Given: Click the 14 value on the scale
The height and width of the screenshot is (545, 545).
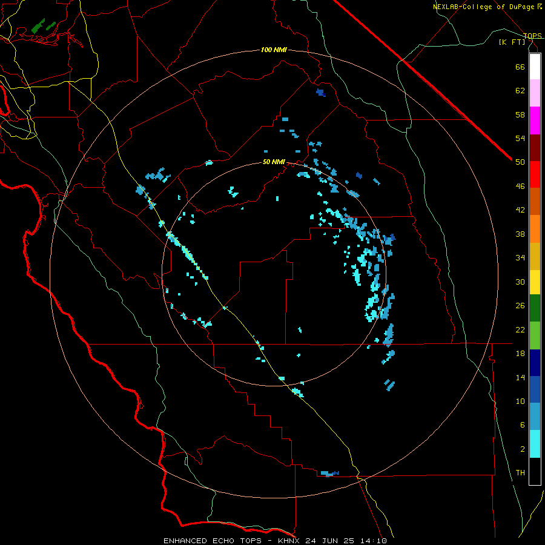Looking at the screenshot, I should [520, 377].
